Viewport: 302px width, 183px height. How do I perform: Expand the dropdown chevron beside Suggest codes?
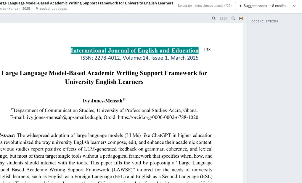[x=294, y=6]
